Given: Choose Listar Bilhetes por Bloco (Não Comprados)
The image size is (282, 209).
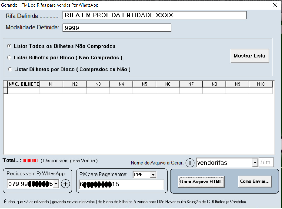Looking at the screenshot, I should pos(9,58).
